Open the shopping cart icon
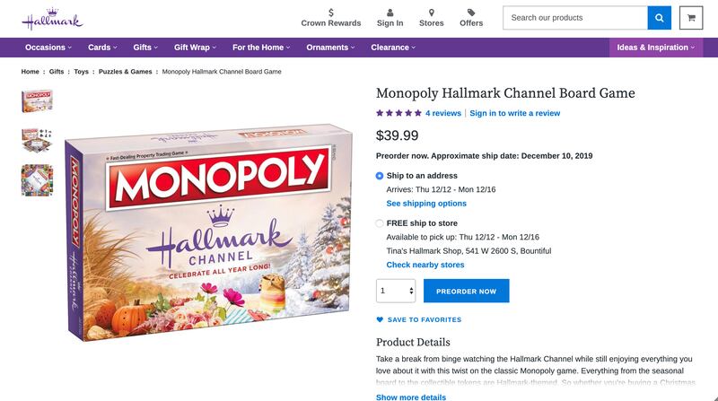 click(691, 18)
